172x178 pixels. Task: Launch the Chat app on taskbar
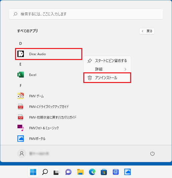coord(68,172)
